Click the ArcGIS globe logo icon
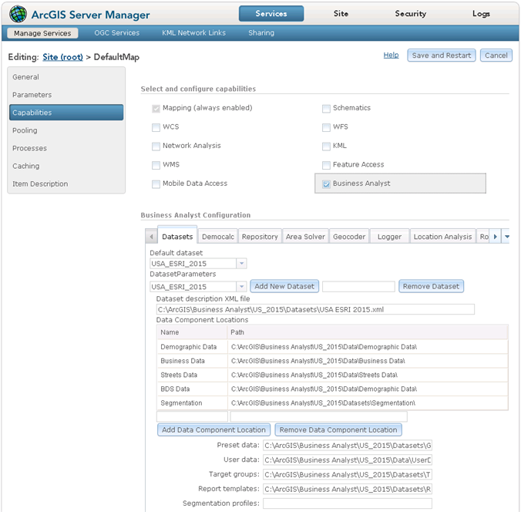This screenshot has width=521, height=512. tap(18, 15)
